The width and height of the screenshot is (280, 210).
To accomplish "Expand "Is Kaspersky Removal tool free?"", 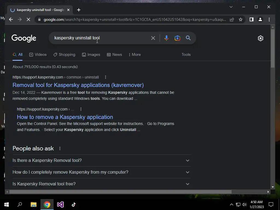I will 101,184.
